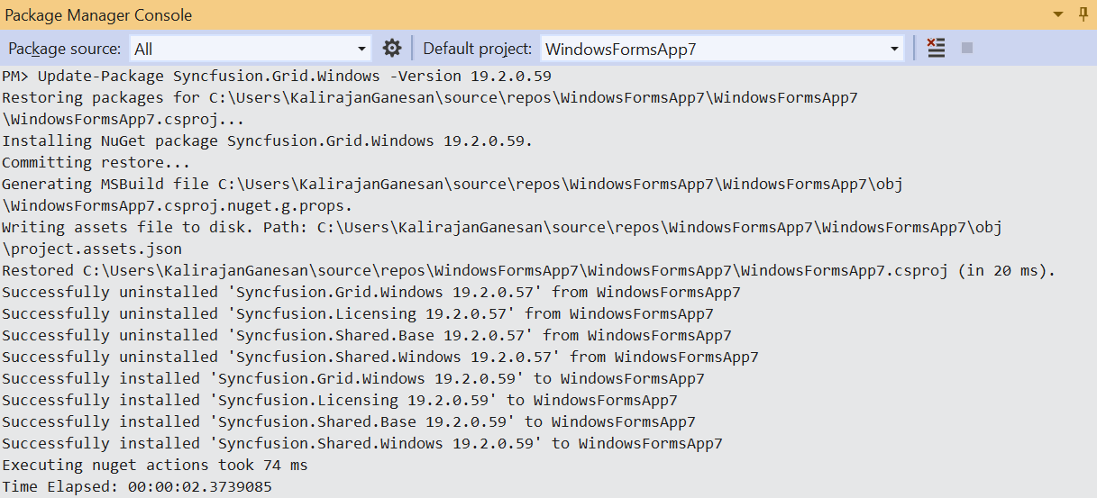1097x498 pixels.
Task: Click the 'Committing restore...' line
Action: 96,162
